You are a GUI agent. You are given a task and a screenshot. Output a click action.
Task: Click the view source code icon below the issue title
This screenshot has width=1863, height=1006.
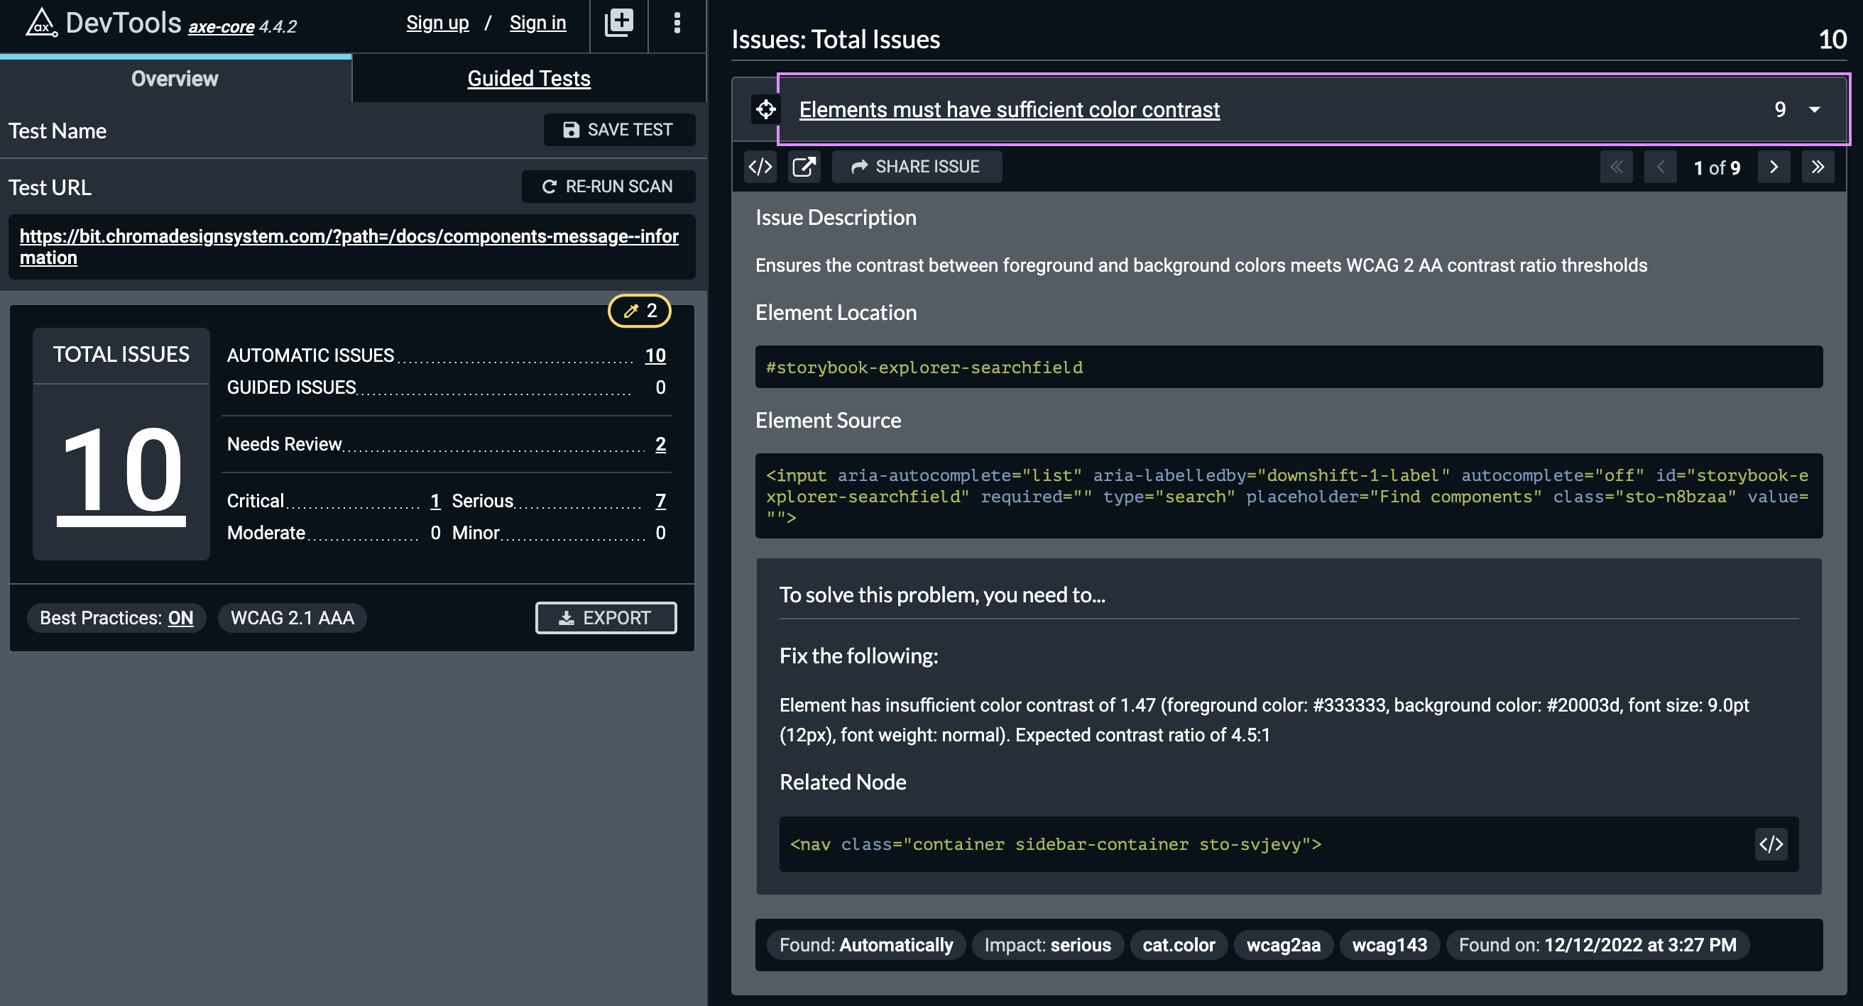[x=760, y=166]
